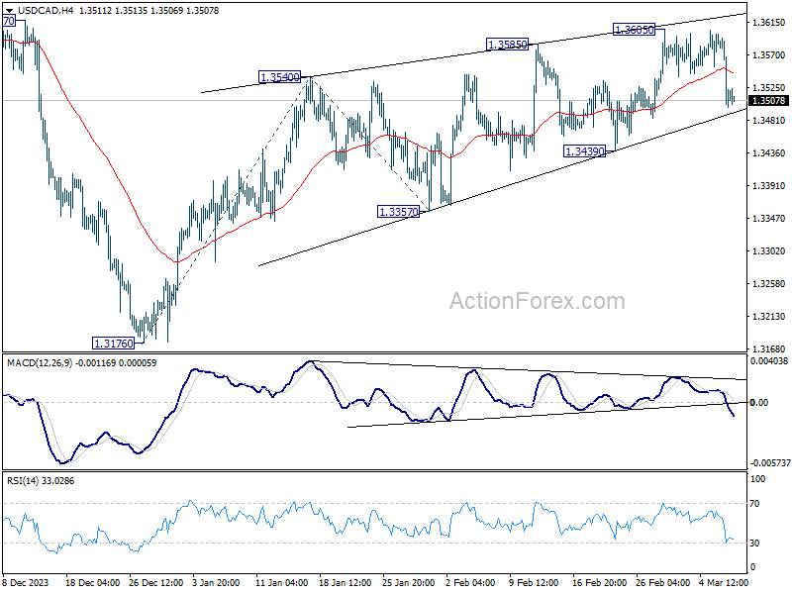Click the 1.36150 price scale value
The image size is (792, 594).
[769, 22]
